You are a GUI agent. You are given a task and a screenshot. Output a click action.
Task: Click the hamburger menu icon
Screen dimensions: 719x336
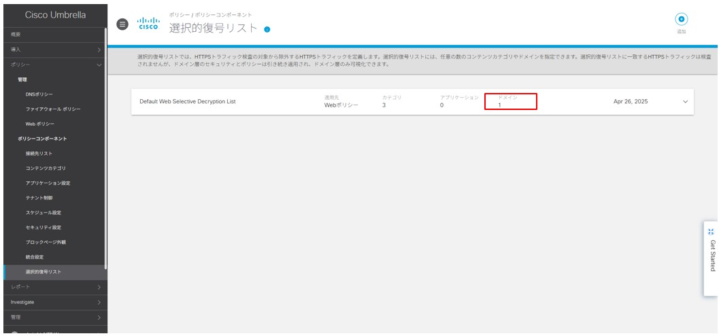[x=122, y=24]
